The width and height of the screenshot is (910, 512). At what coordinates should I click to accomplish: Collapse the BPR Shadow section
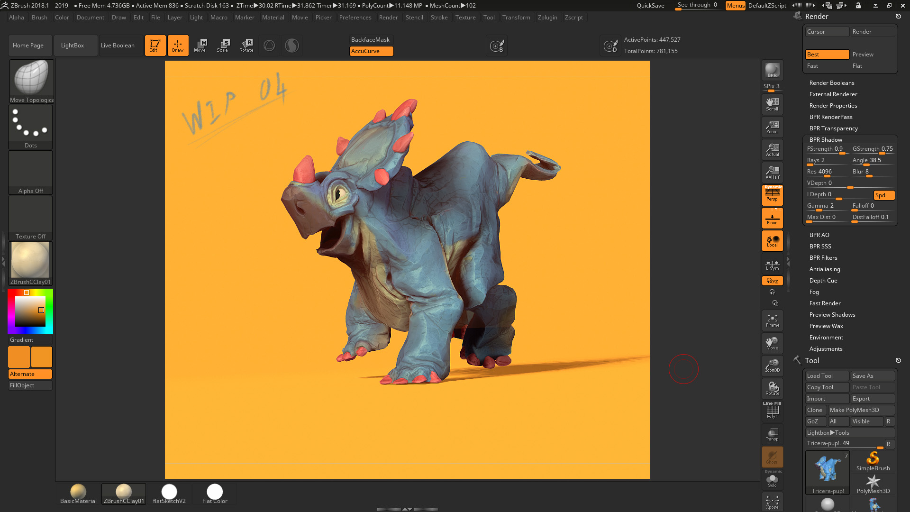pyautogui.click(x=826, y=140)
